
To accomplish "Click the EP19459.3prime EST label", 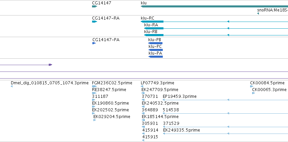I will (180, 96).
